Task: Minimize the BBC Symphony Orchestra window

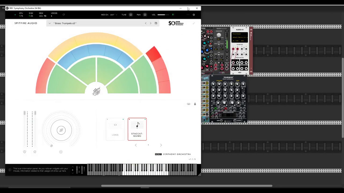Action: [180, 8]
